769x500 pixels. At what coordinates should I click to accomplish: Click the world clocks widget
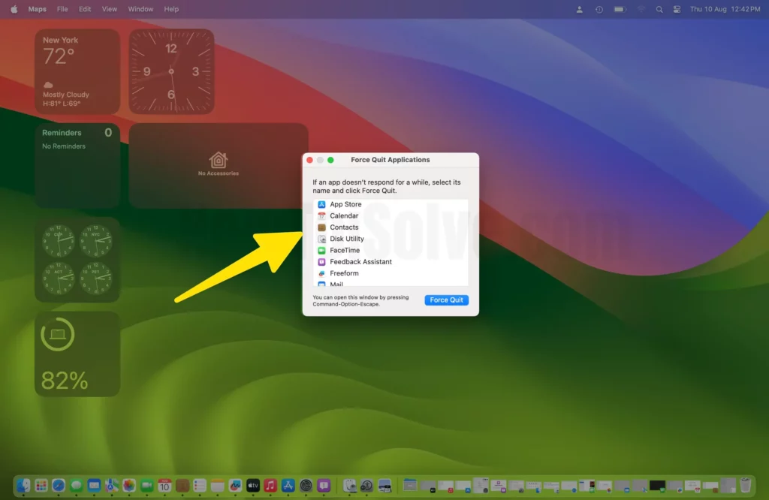pyautogui.click(x=77, y=260)
